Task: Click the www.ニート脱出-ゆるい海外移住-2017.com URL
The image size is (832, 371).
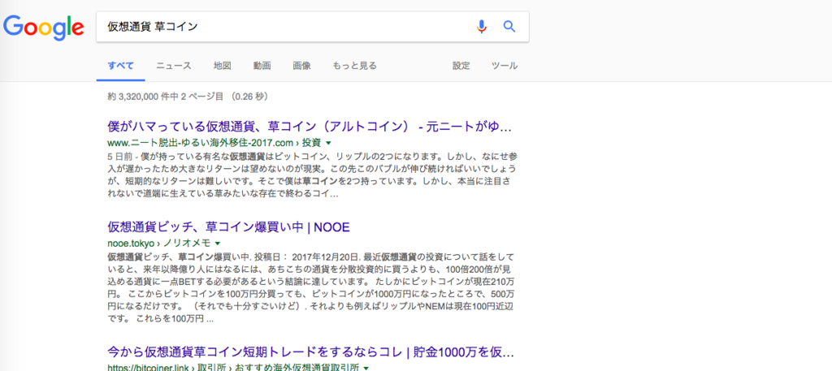Action: pyautogui.click(x=214, y=143)
